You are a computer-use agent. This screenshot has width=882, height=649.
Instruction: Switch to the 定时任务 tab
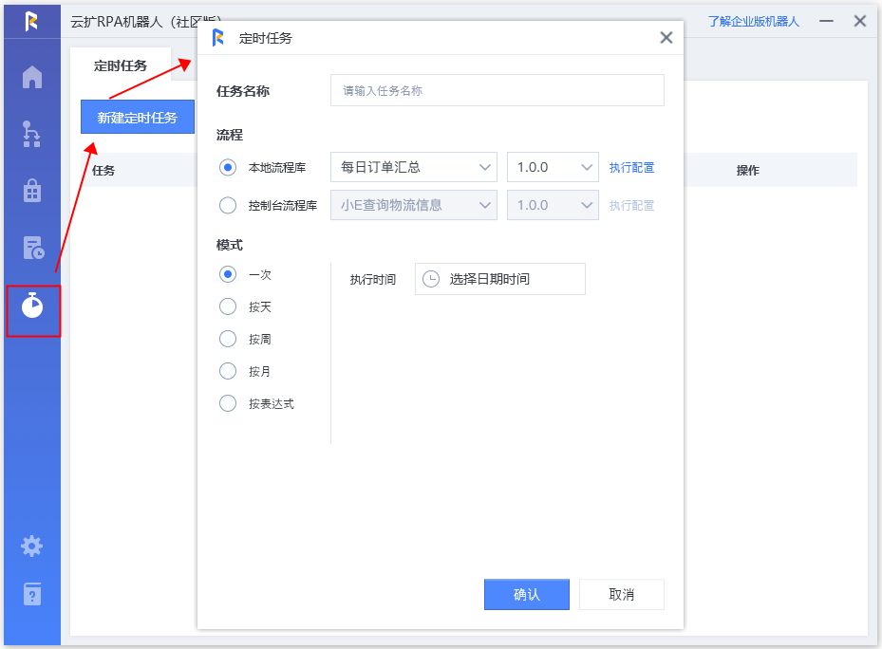coord(121,65)
